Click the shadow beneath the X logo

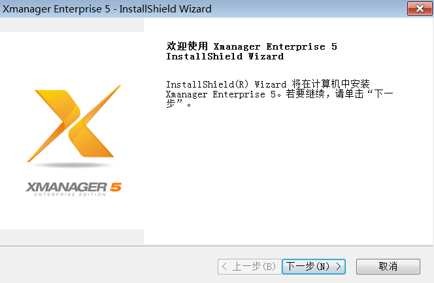[73, 165]
